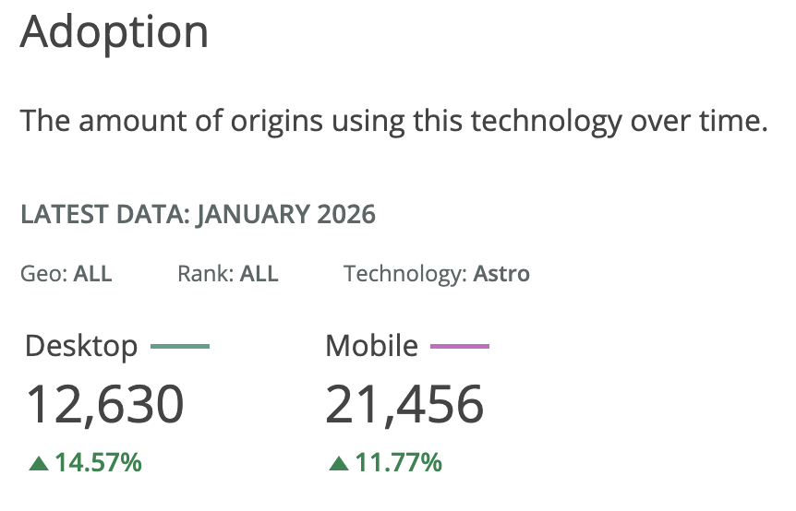Click the Mobile count 21,456
This screenshot has width=796, height=511.
404,404
